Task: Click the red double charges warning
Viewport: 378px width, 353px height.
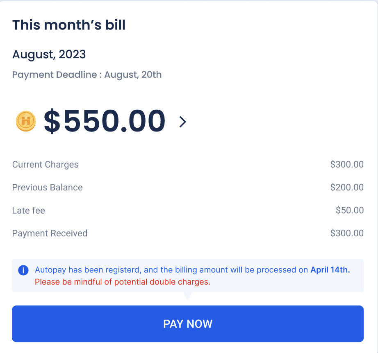Action: (x=122, y=282)
